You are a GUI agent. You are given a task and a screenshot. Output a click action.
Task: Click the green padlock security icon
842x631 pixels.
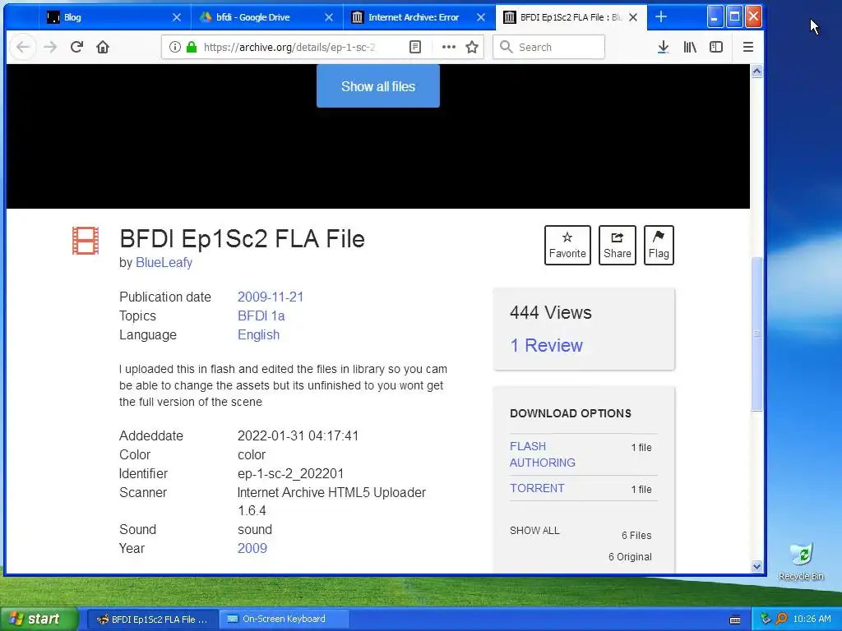coord(191,47)
